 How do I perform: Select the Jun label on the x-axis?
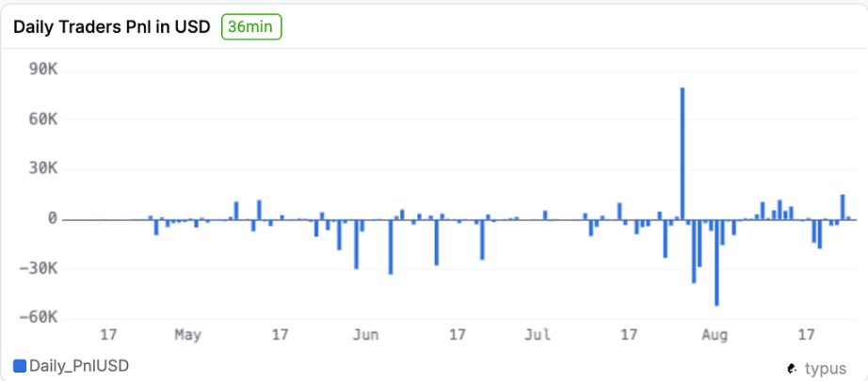(x=365, y=334)
